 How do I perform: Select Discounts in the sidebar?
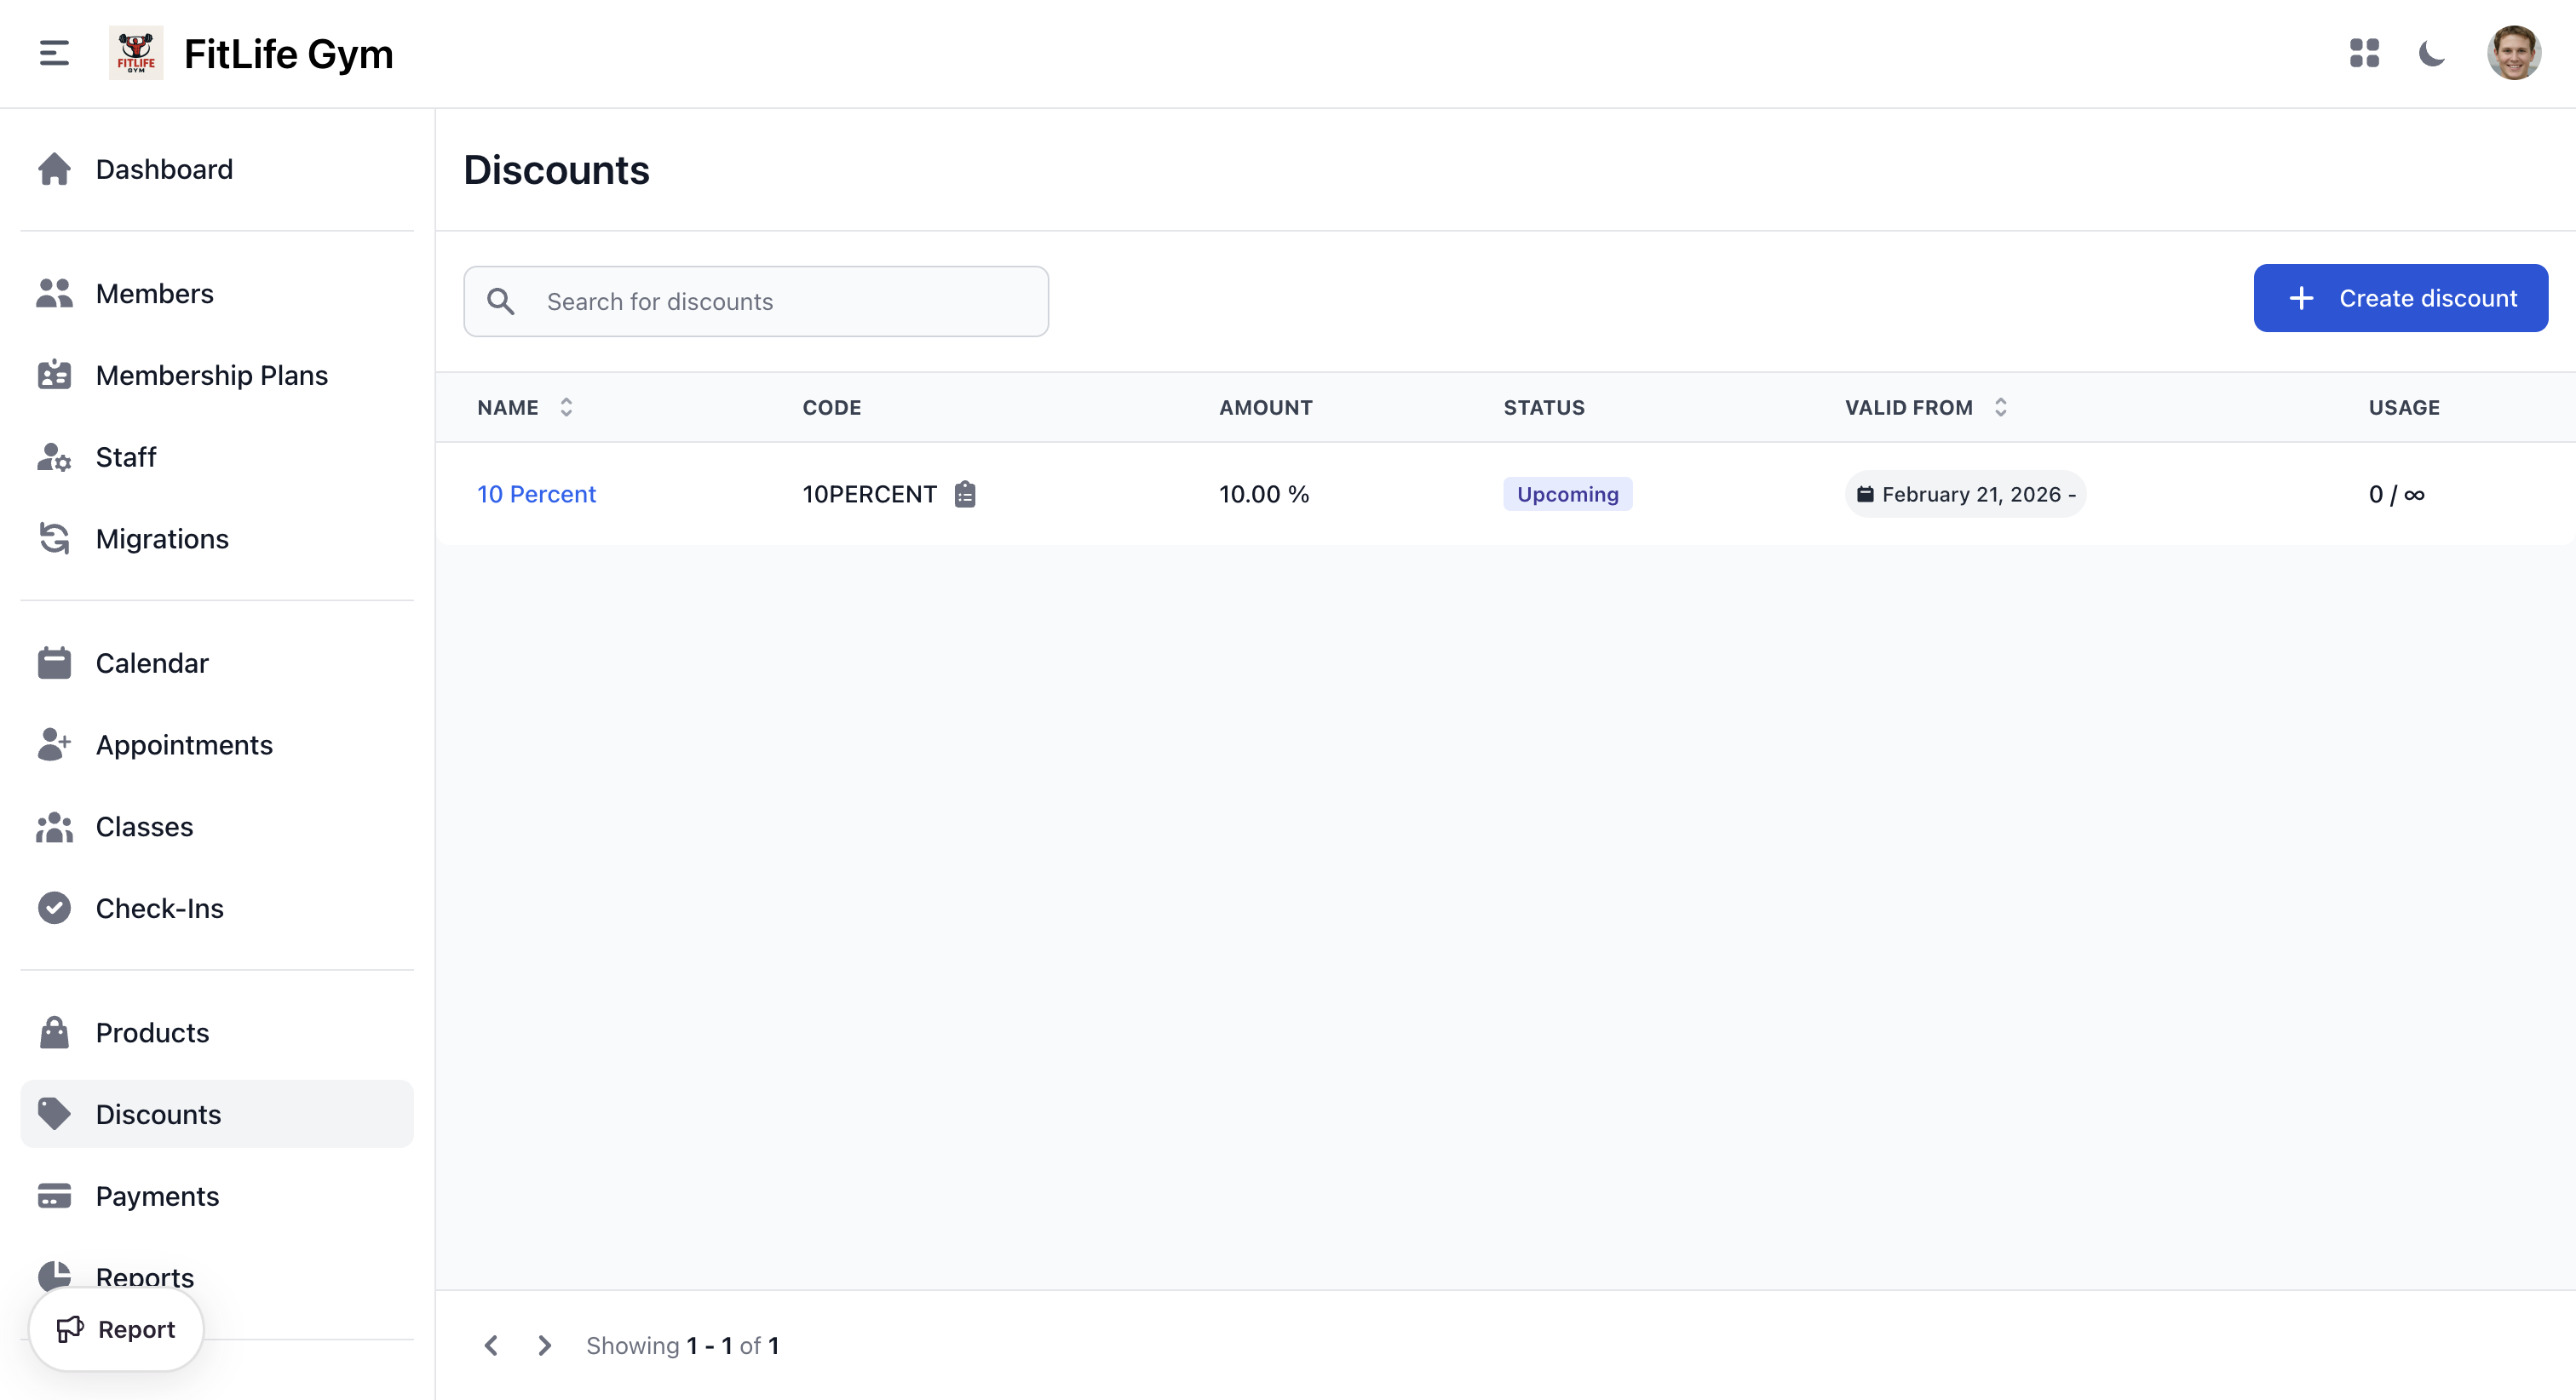click(x=158, y=1113)
